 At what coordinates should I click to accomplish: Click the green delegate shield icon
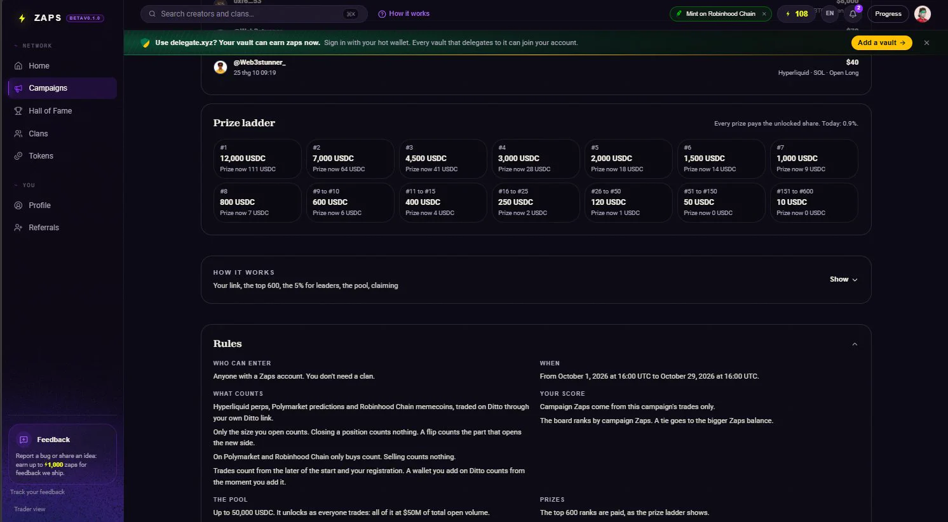pos(146,42)
